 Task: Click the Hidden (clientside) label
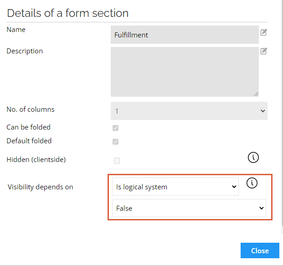click(36, 160)
